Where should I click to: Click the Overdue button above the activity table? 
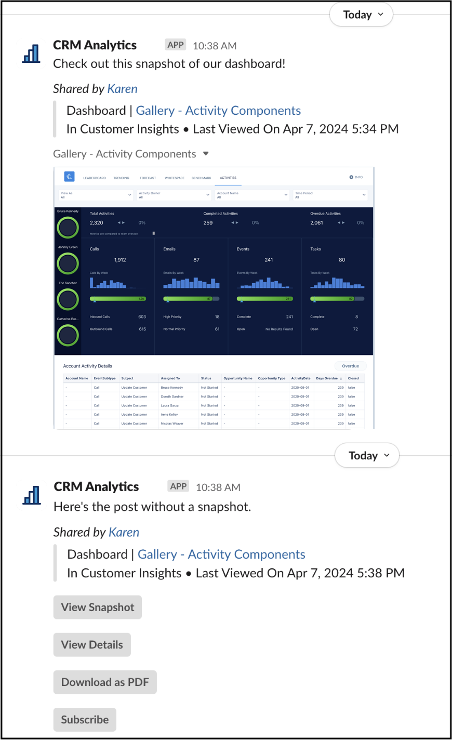click(x=351, y=366)
